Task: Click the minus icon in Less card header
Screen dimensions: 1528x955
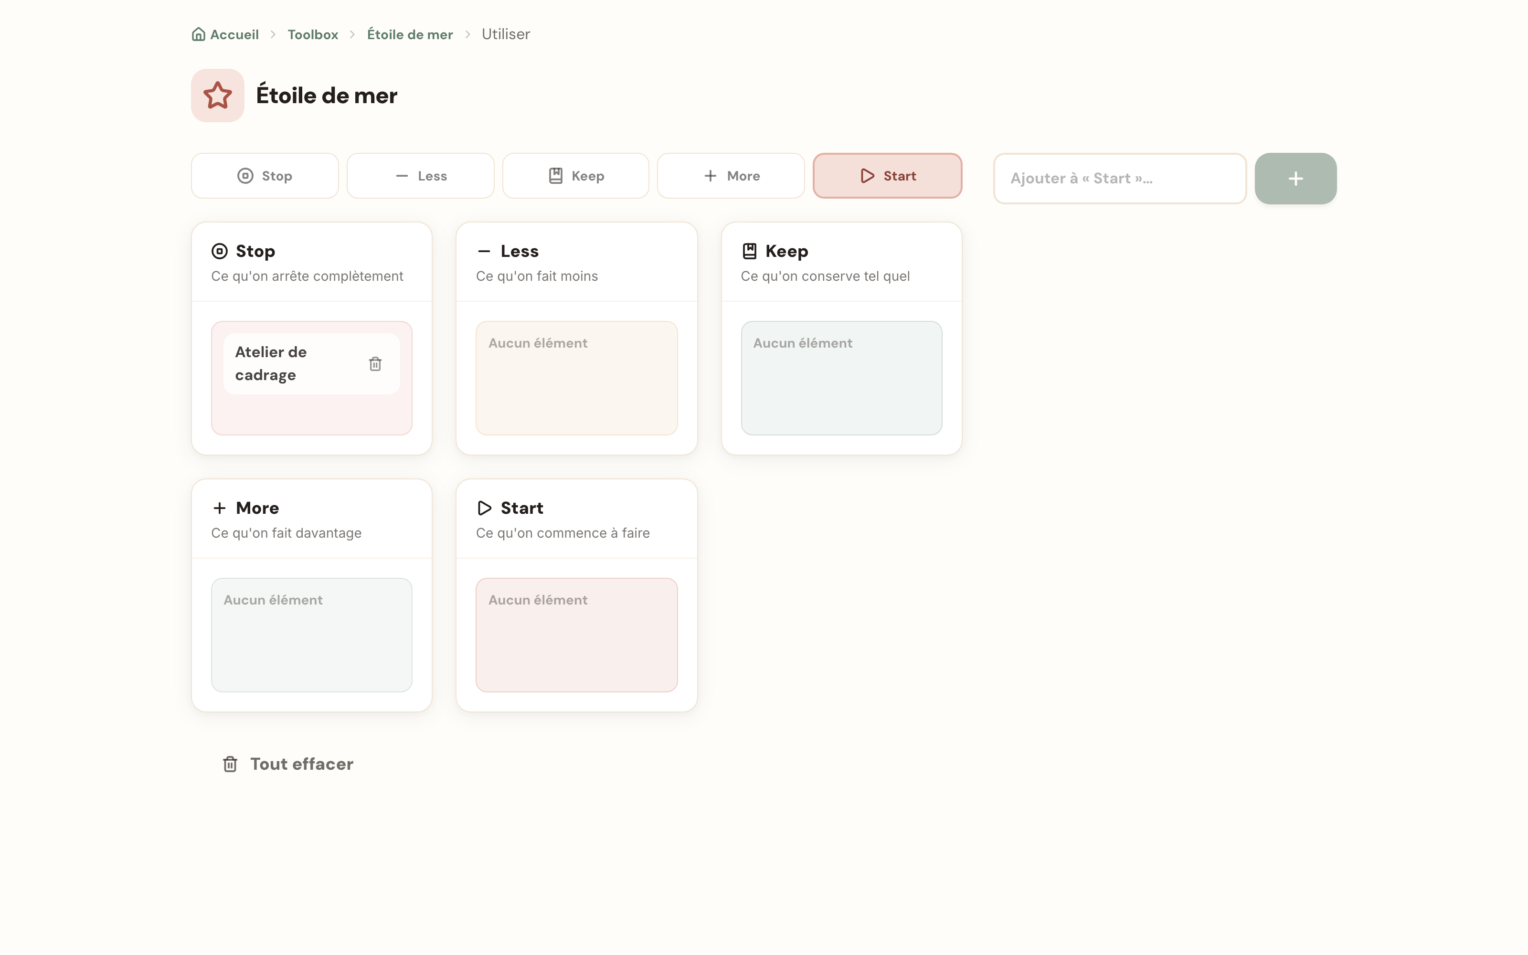Action: pos(484,251)
